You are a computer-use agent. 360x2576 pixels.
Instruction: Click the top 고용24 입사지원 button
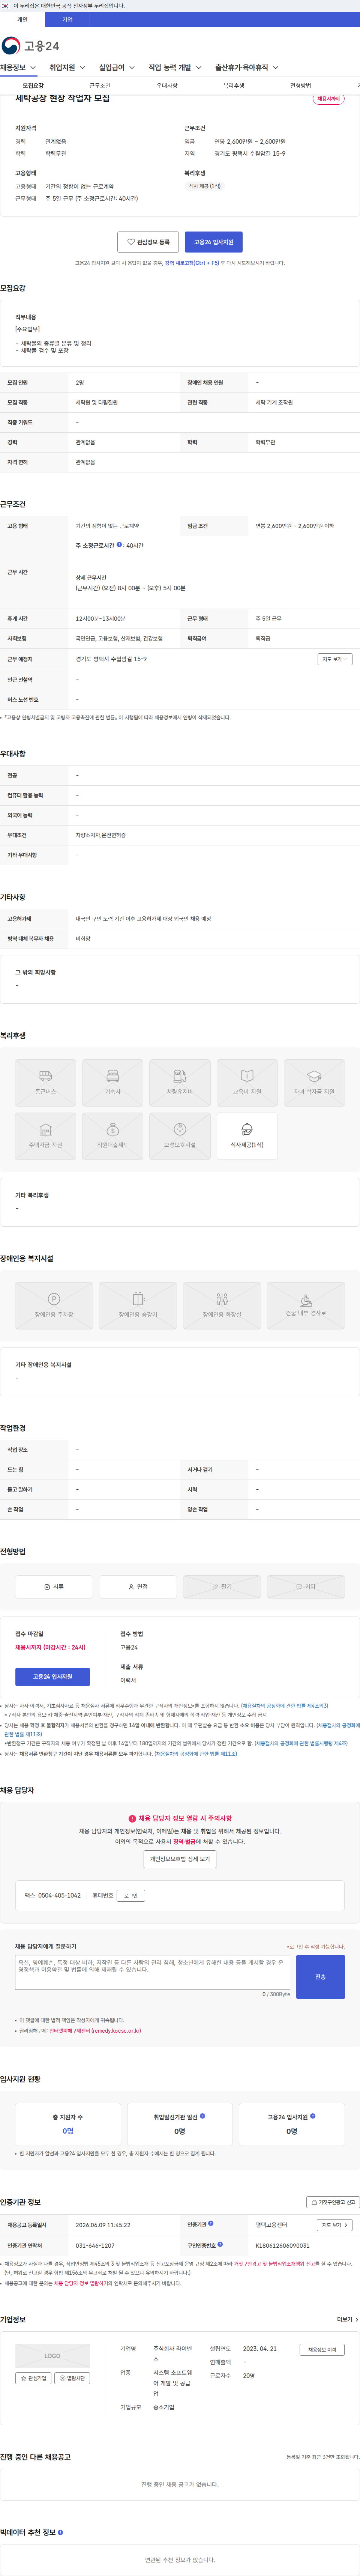(214, 242)
